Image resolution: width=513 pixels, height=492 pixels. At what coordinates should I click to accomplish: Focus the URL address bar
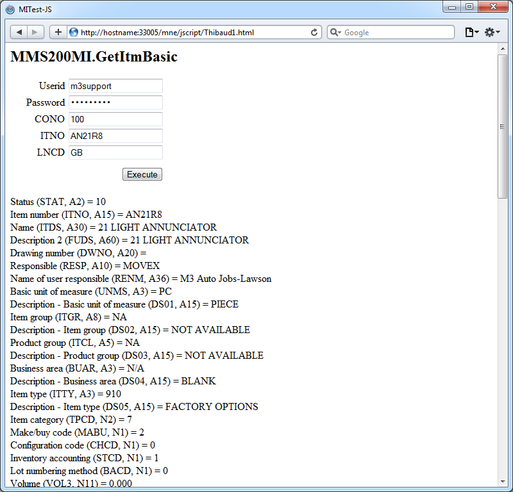pyautogui.click(x=192, y=32)
